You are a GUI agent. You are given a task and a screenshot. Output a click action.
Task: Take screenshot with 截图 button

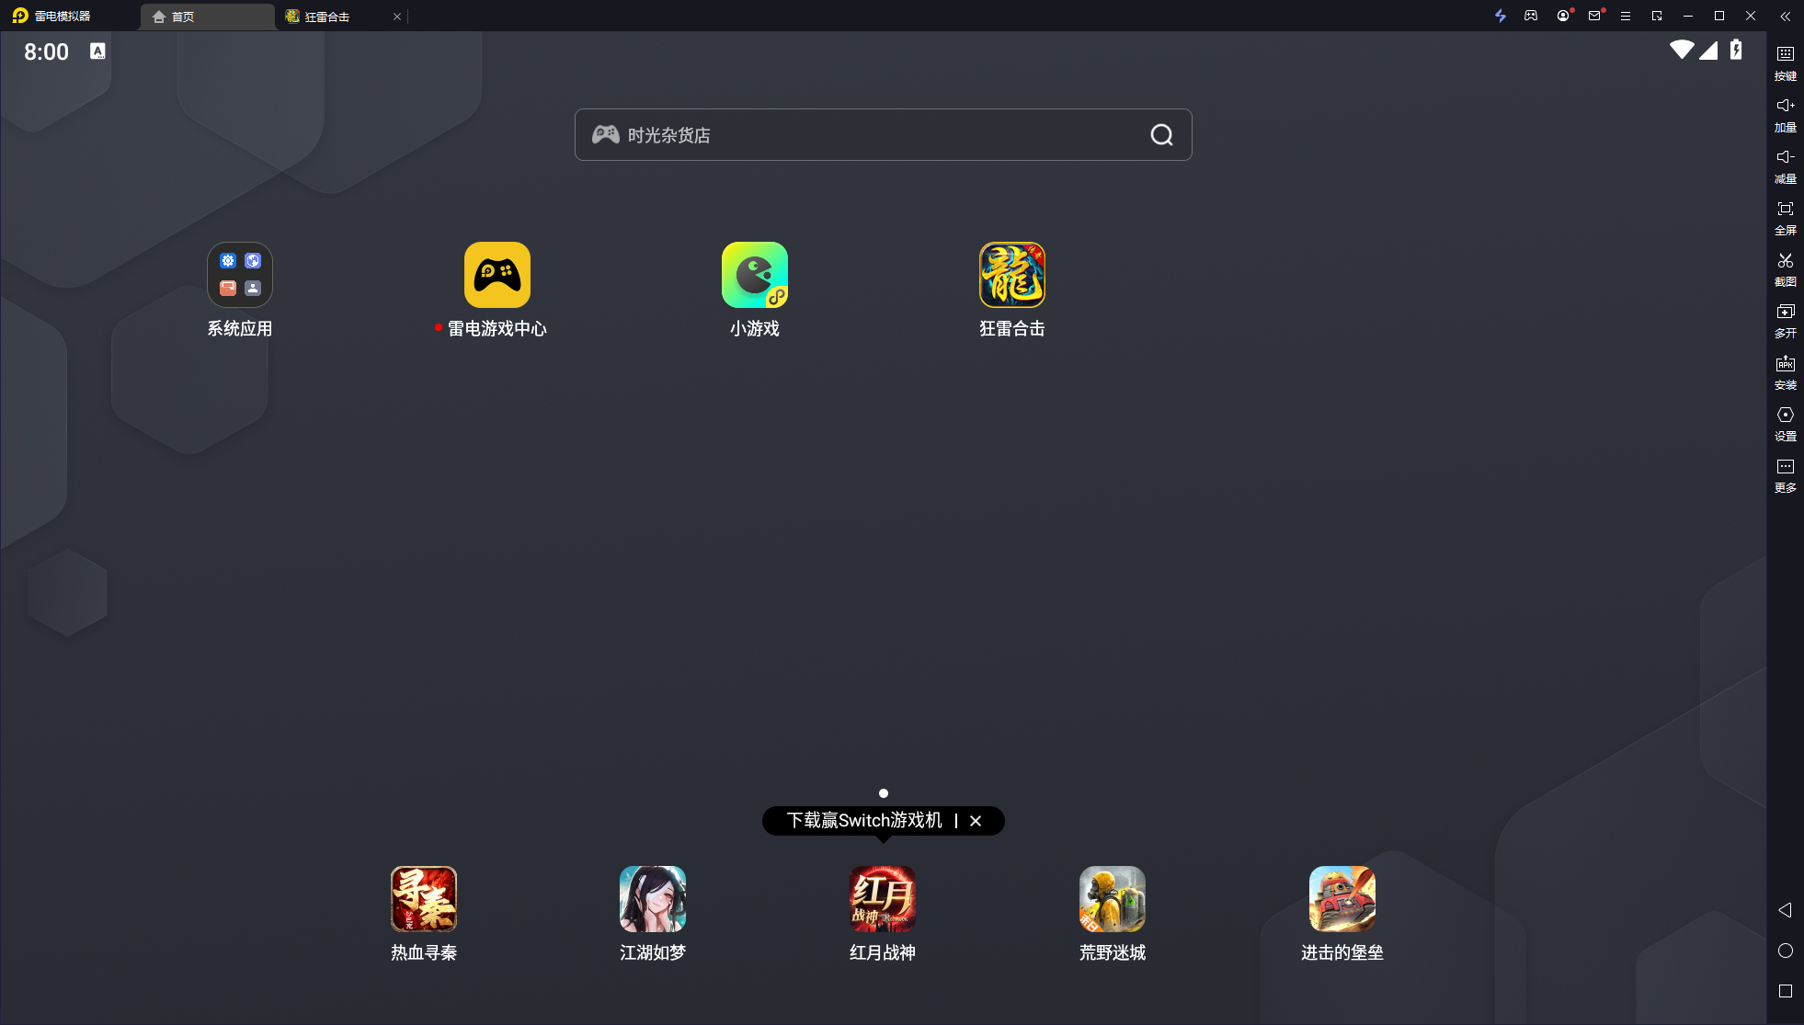tap(1786, 269)
